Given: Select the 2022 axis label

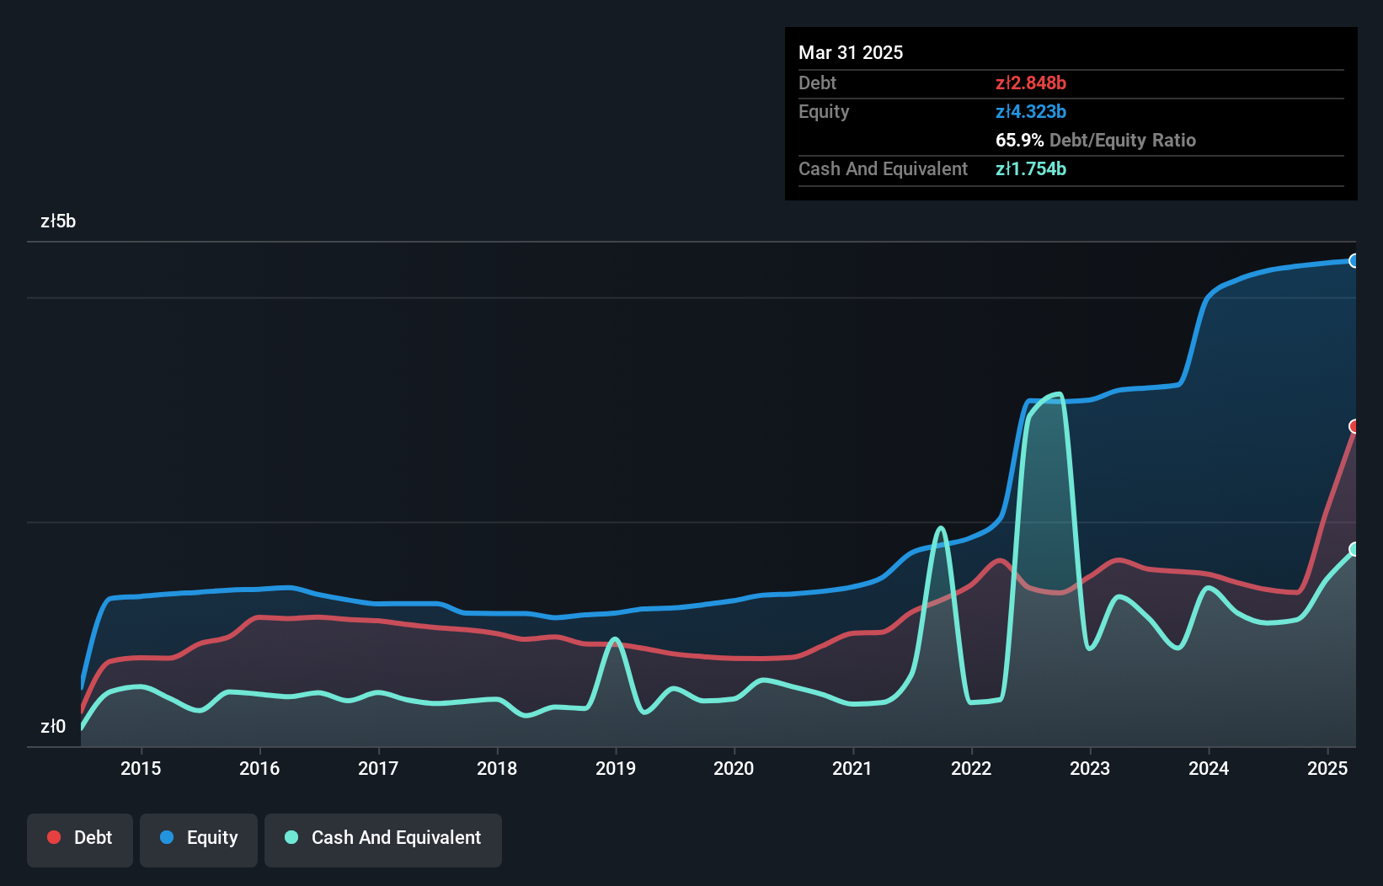Looking at the screenshot, I should (971, 768).
